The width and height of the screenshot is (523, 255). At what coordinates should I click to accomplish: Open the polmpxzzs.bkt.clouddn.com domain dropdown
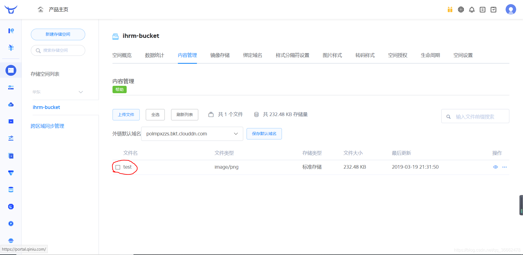click(192, 134)
